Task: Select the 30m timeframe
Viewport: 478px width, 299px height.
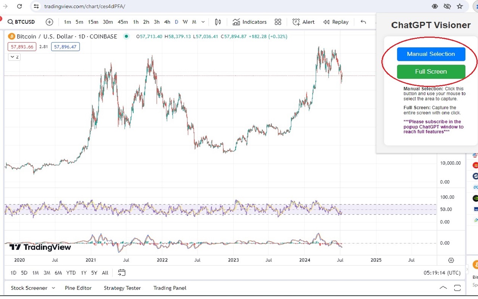Action: (x=108, y=22)
